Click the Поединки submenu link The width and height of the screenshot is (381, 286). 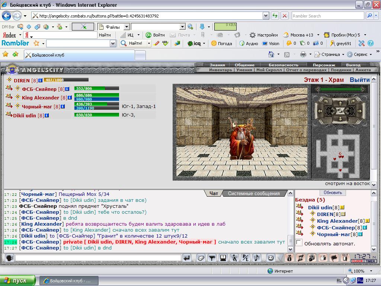pos(341,70)
